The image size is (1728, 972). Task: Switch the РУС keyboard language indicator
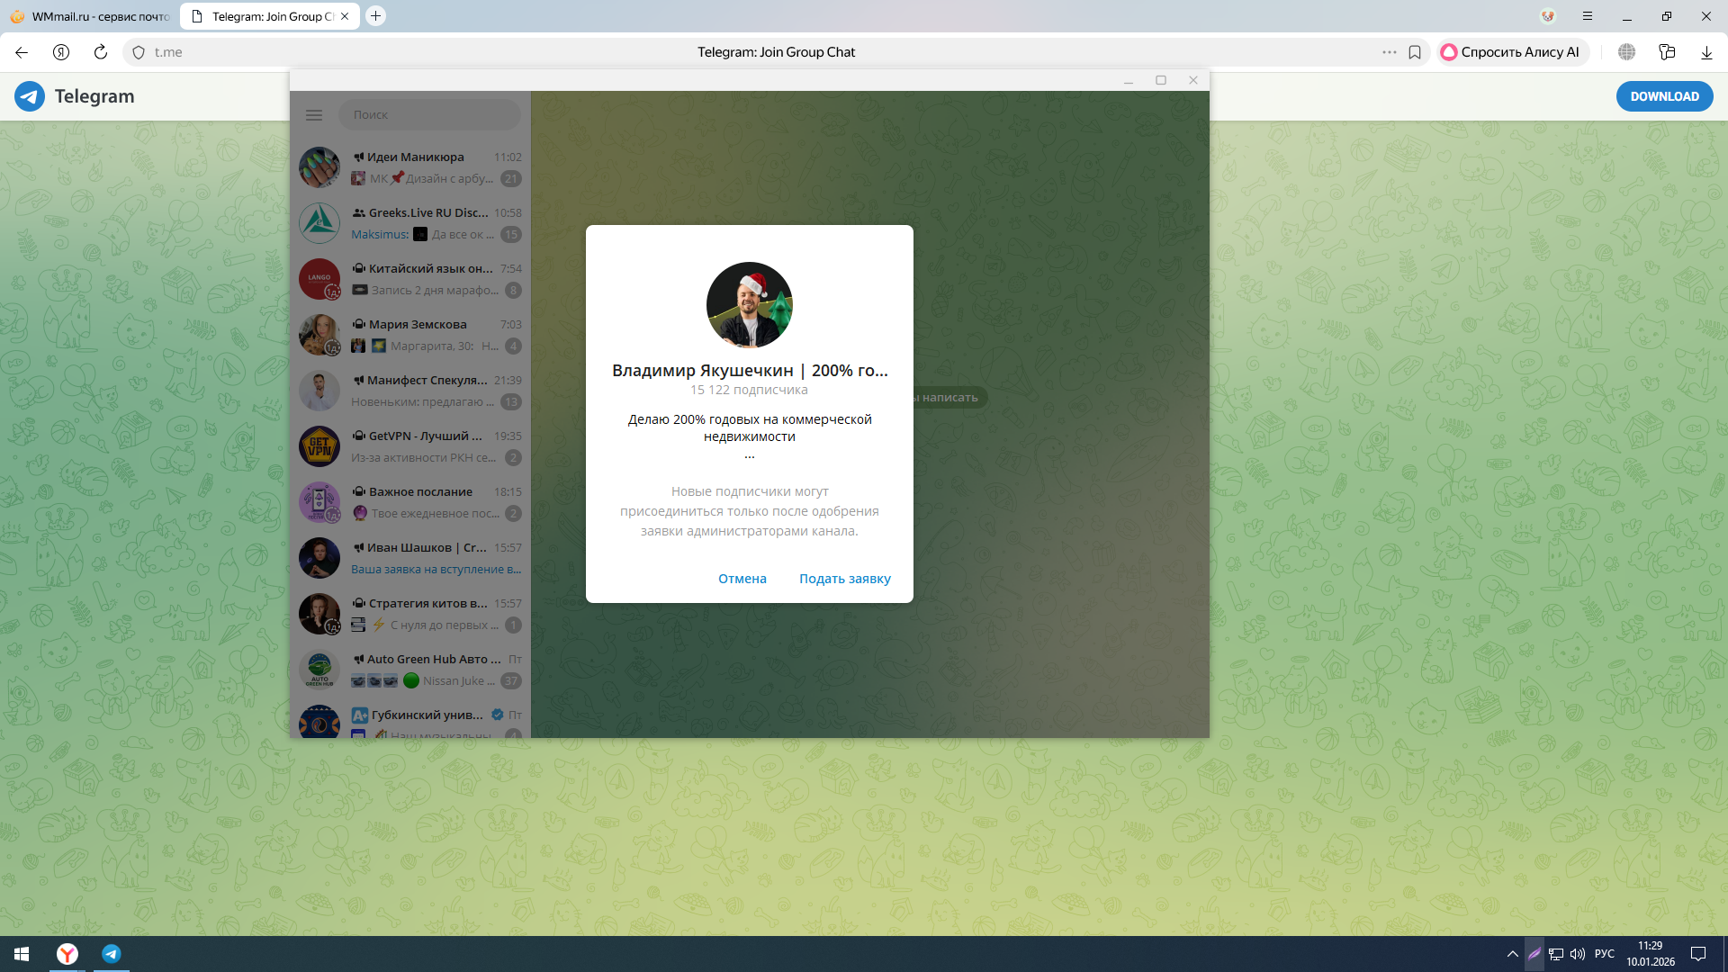tap(1604, 954)
